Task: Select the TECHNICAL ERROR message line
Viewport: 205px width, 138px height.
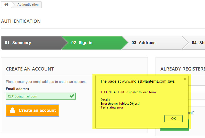Action: click(x=129, y=92)
